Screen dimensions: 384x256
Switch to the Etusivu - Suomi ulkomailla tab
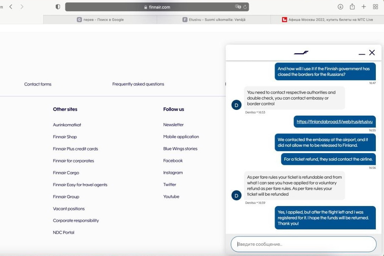click(x=214, y=20)
